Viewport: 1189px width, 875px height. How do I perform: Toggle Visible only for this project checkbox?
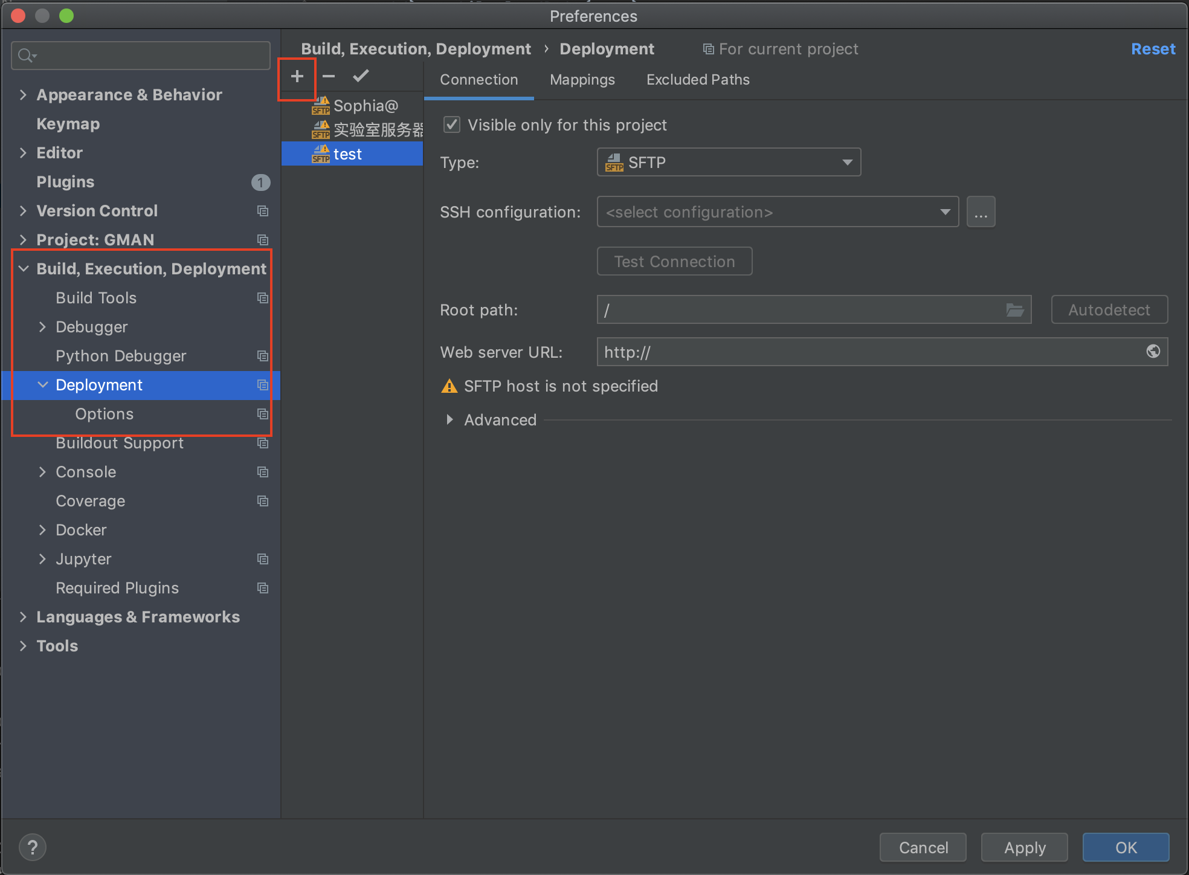pos(452,125)
